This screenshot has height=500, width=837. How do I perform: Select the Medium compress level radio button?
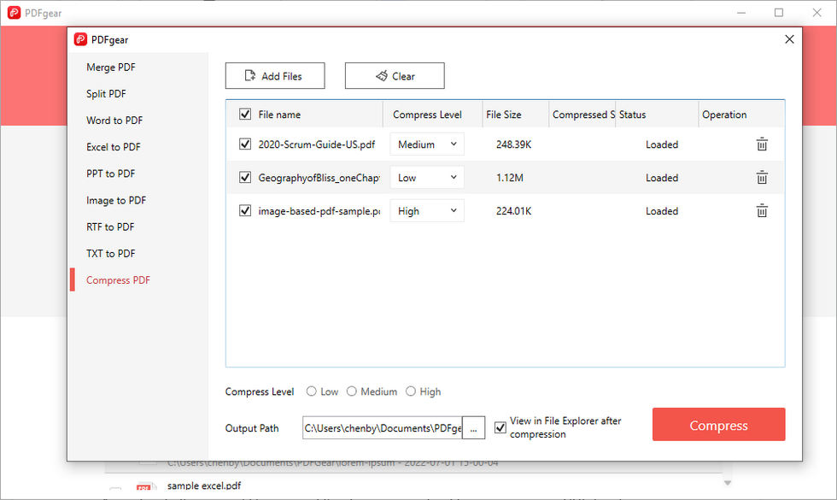tap(353, 391)
